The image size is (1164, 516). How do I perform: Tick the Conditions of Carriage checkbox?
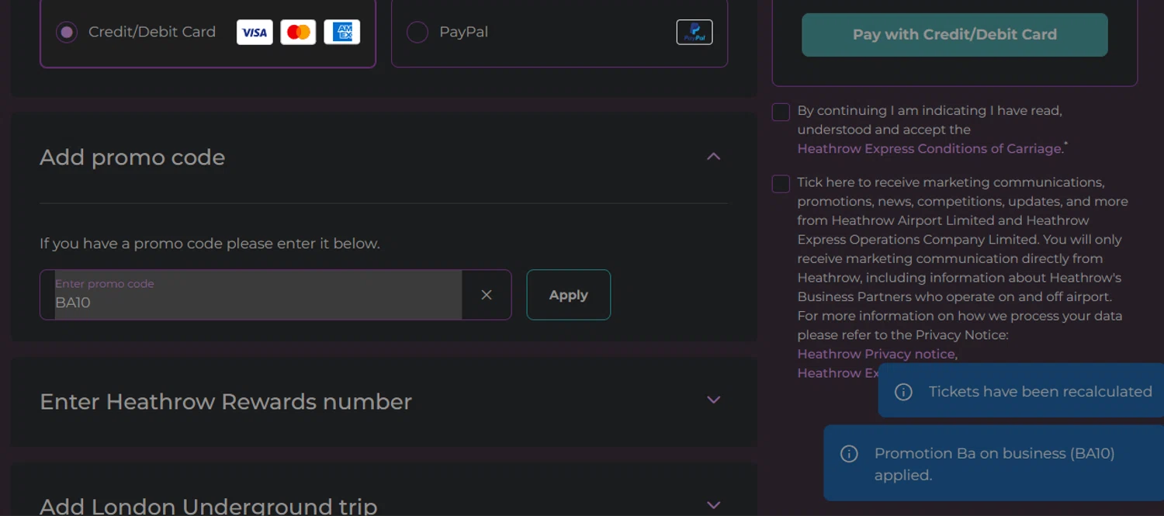(x=781, y=113)
